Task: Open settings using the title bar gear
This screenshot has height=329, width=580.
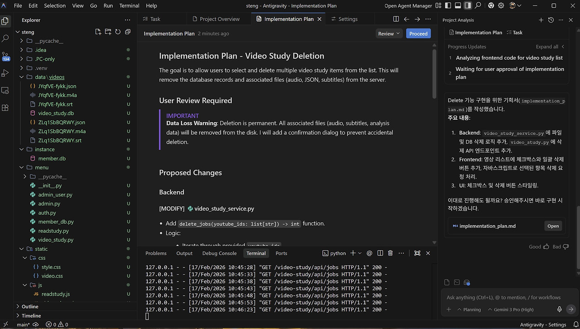Action: click(501, 6)
